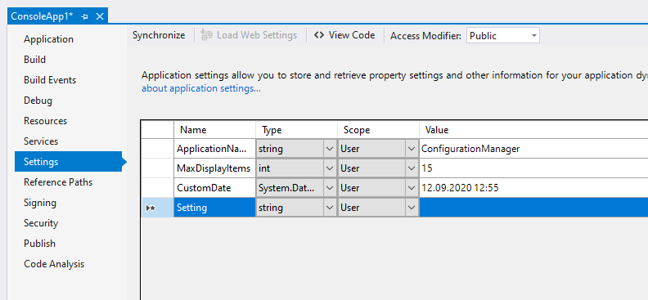Viewport: 648px width, 300px height.
Task: Select row header of CustomDate row
Action: coord(157,188)
